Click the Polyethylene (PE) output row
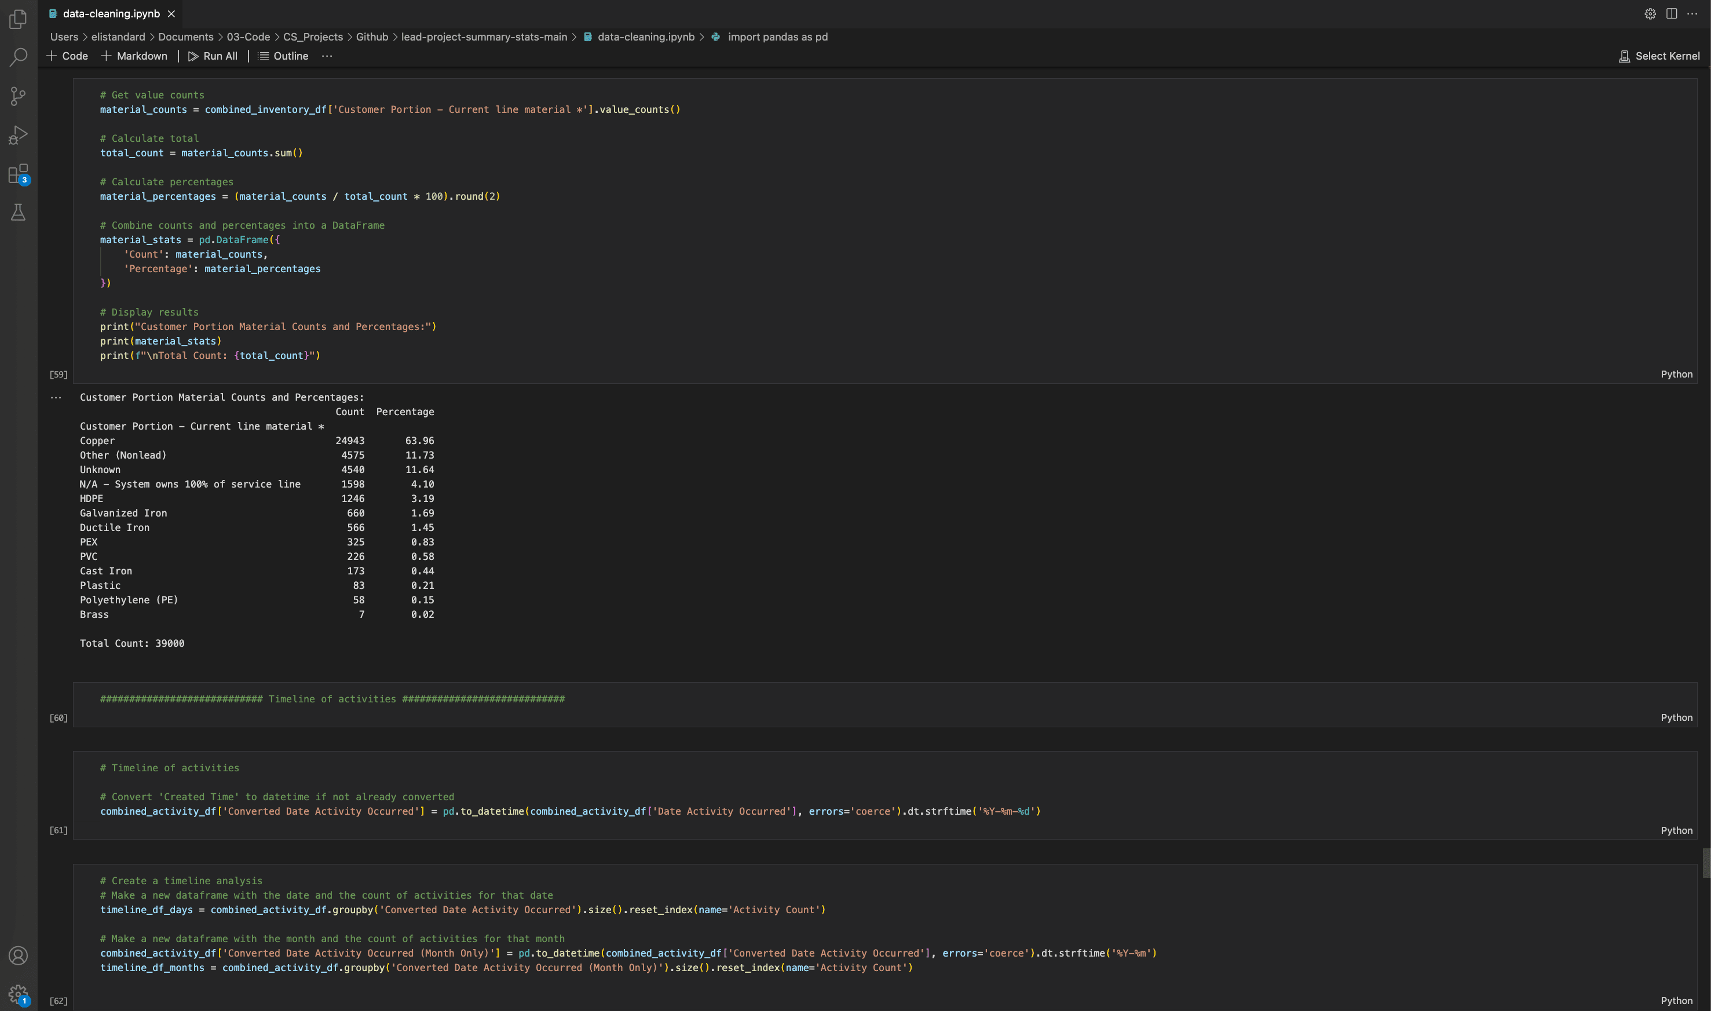The width and height of the screenshot is (1711, 1011). coord(257,600)
